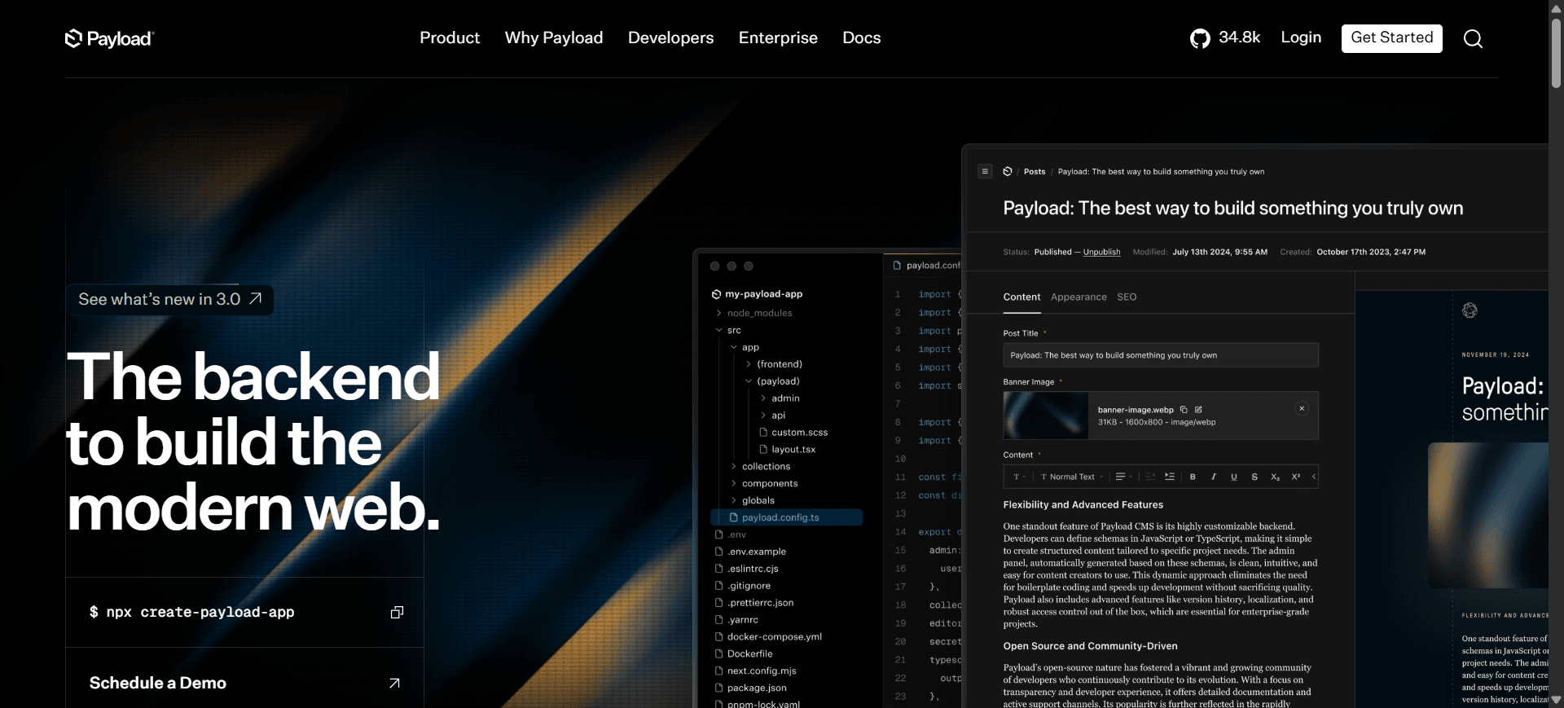Open the Enterprise menu

(778, 37)
